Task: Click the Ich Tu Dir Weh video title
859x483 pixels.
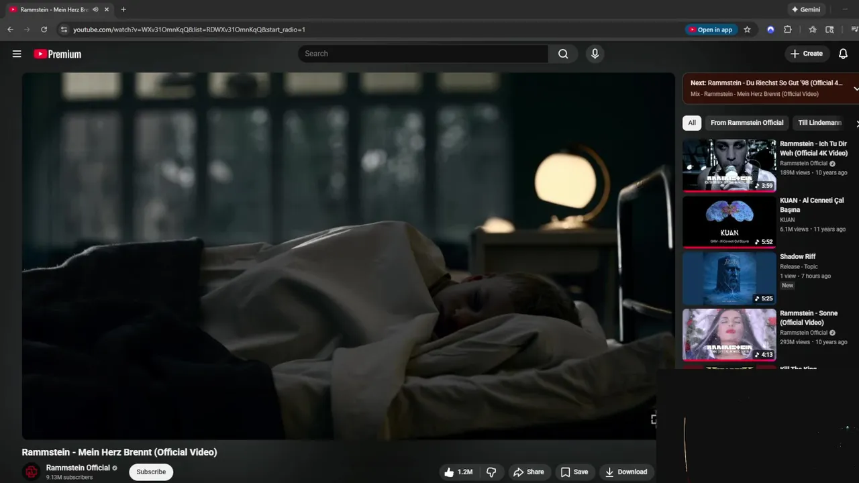Action: pyautogui.click(x=813, y=148)
